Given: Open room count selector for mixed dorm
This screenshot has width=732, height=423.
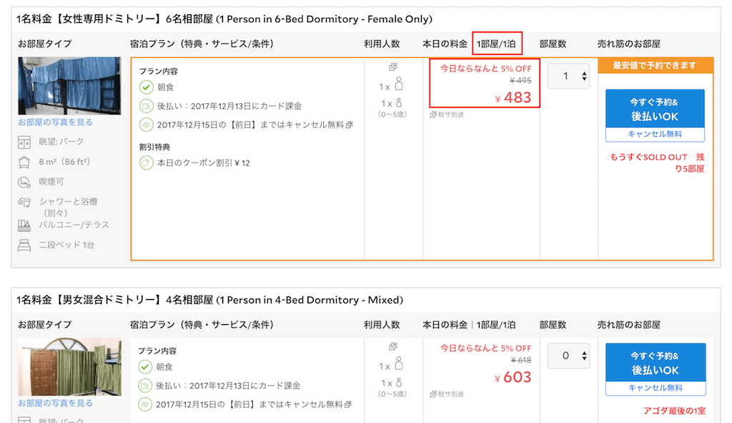Looking at the screenshot, I should click(568, 356).
